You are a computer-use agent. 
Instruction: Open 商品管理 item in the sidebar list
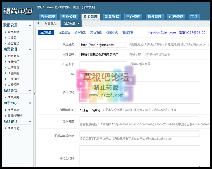pyautogui.click(x=13, y=62)
